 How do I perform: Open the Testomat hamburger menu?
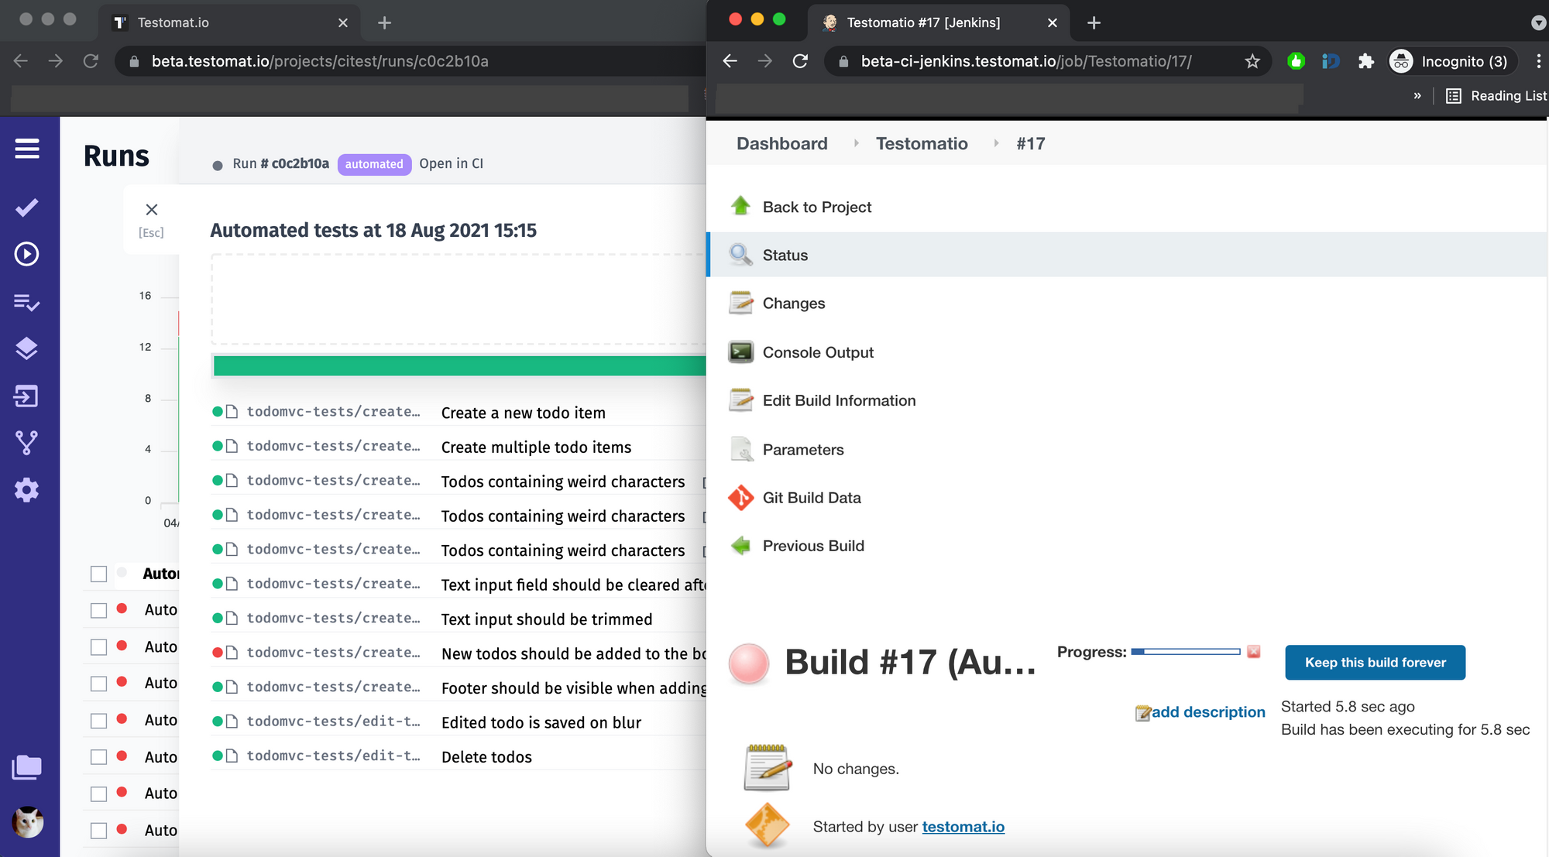(27, 149)
